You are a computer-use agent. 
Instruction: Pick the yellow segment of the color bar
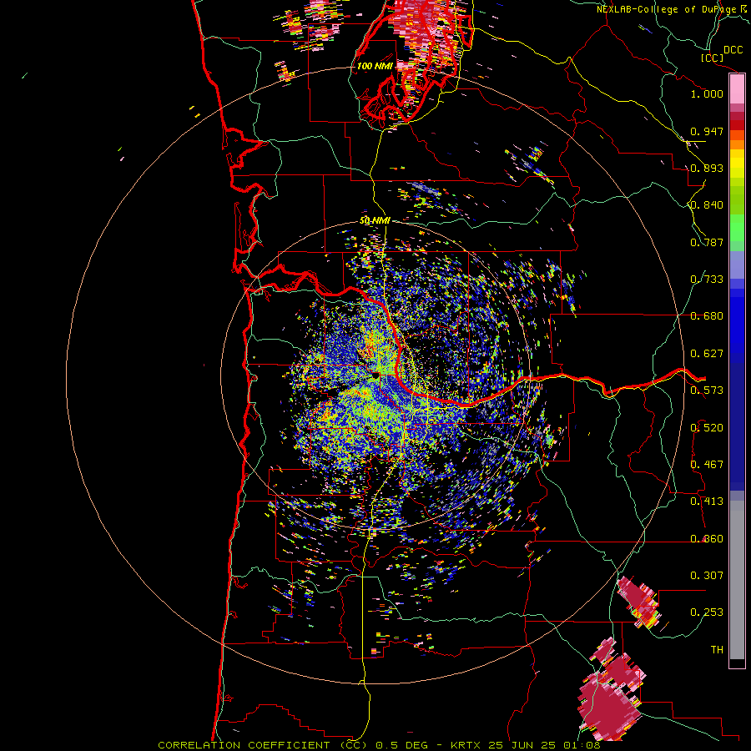(737, 164)
